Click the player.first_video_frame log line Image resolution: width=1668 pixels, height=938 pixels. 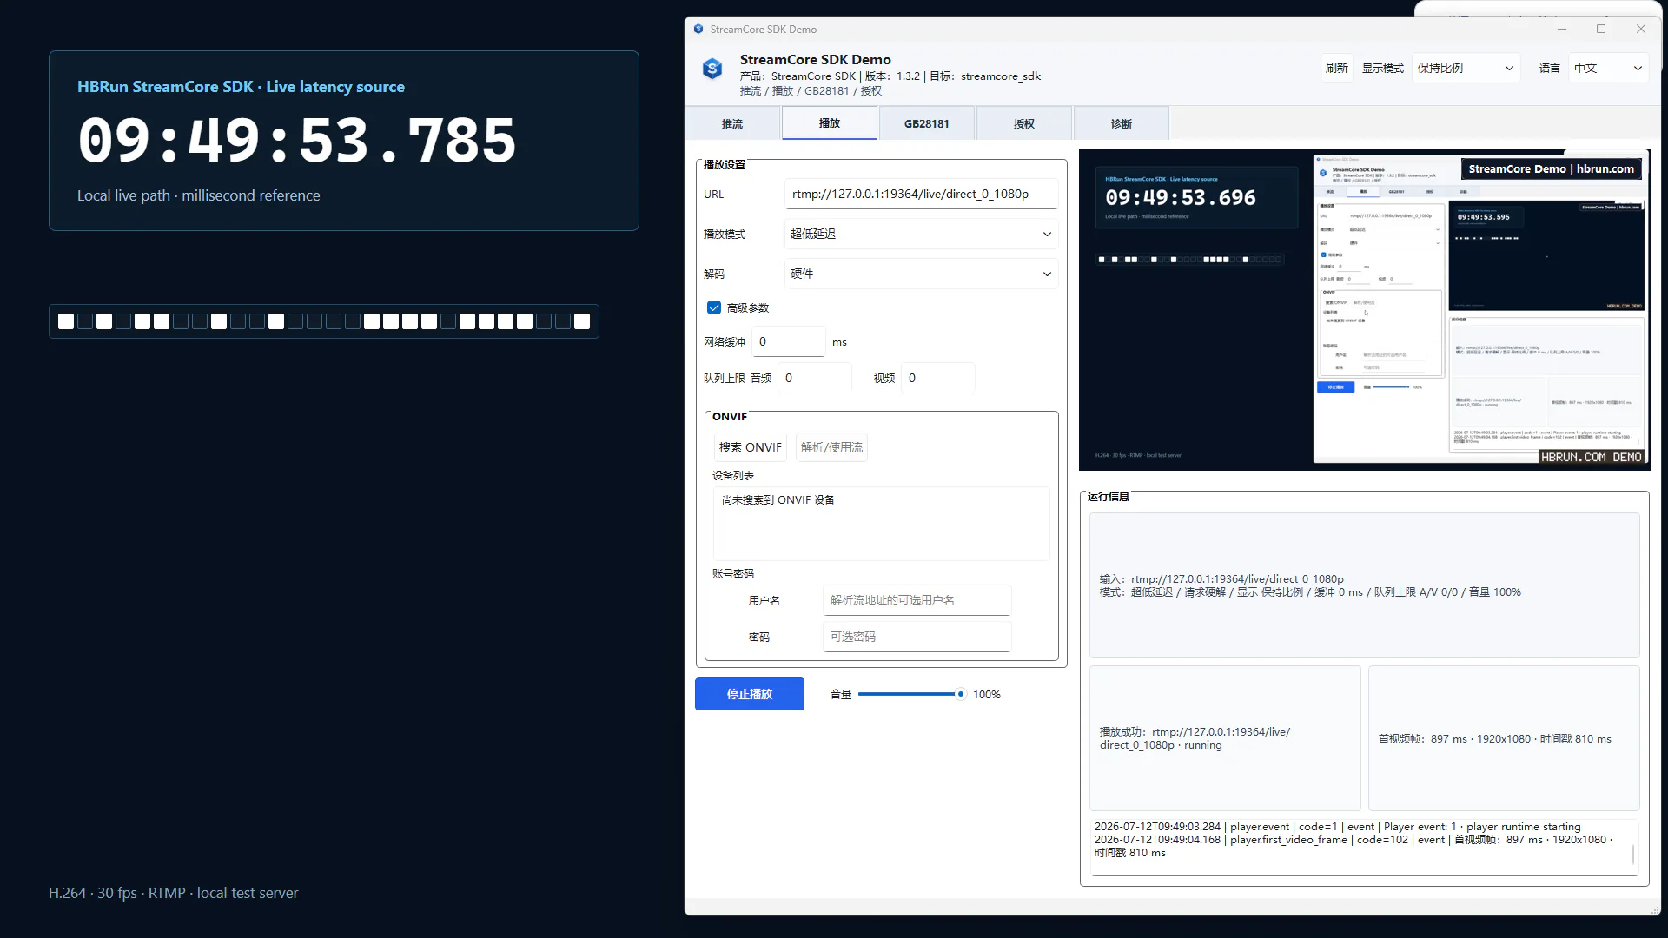[1354, 846]
